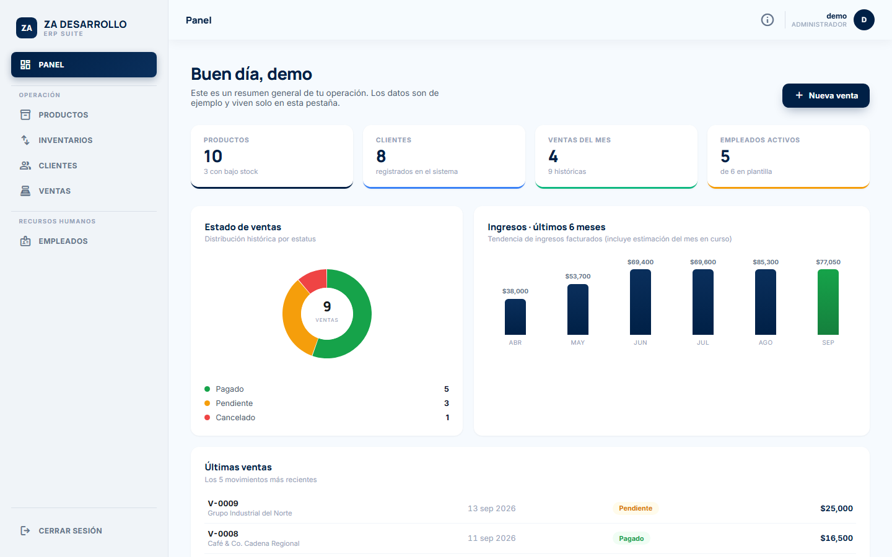The image size is (892, 557).
Task: Click the Pagado legend green dot
Action: (208, 389)
